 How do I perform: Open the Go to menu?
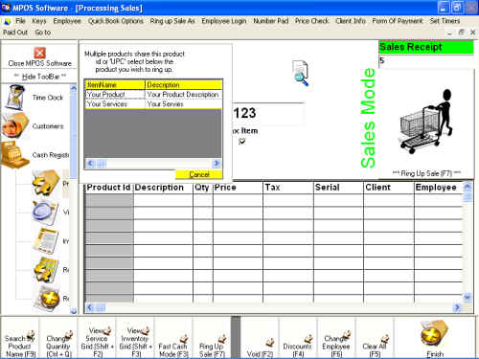pyautogui.click(x=43, y=33)
